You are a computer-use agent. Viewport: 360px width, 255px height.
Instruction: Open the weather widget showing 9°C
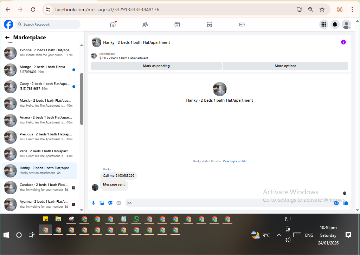click(261, 235)
